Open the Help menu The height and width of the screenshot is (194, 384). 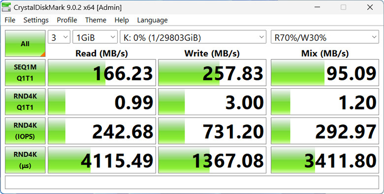click(x=122, y=20)
